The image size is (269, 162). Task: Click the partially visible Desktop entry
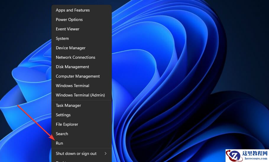pos(61,161)
